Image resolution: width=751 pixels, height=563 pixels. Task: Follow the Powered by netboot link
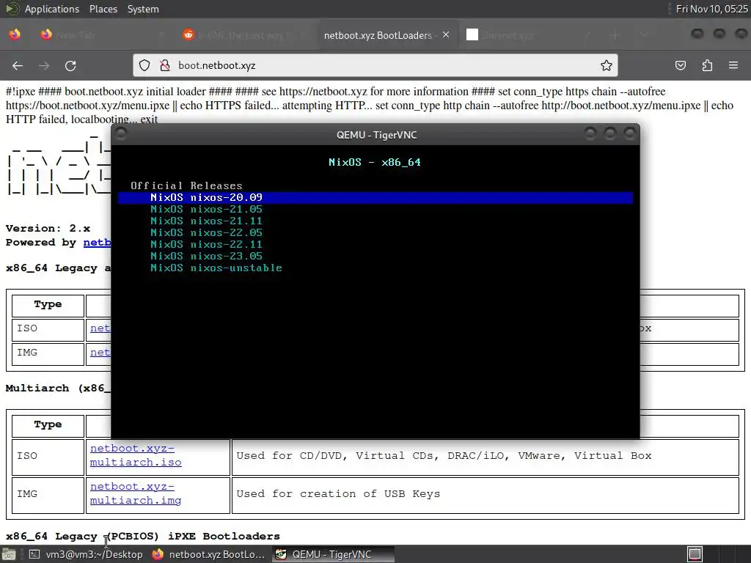98,243
